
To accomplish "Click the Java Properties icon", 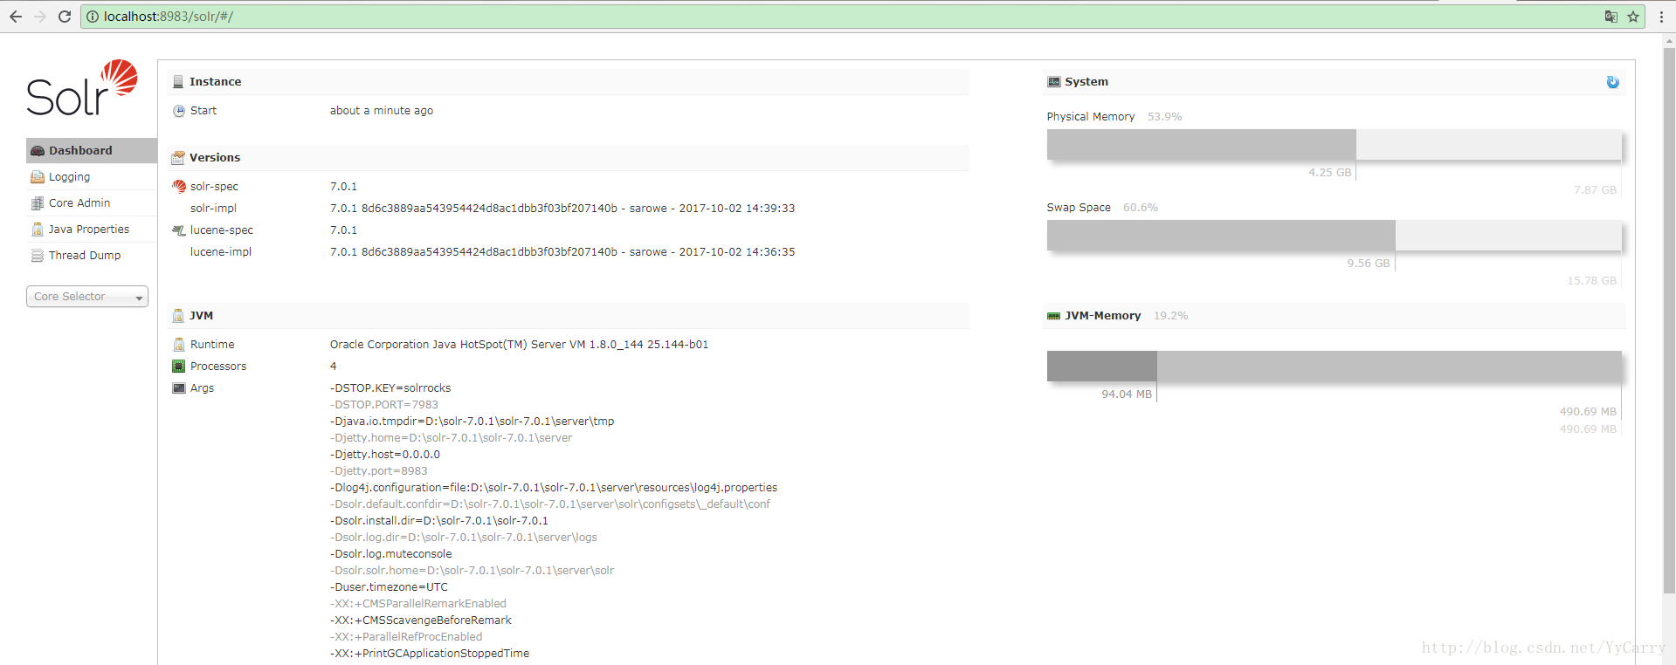I will (x=38, y=230).
